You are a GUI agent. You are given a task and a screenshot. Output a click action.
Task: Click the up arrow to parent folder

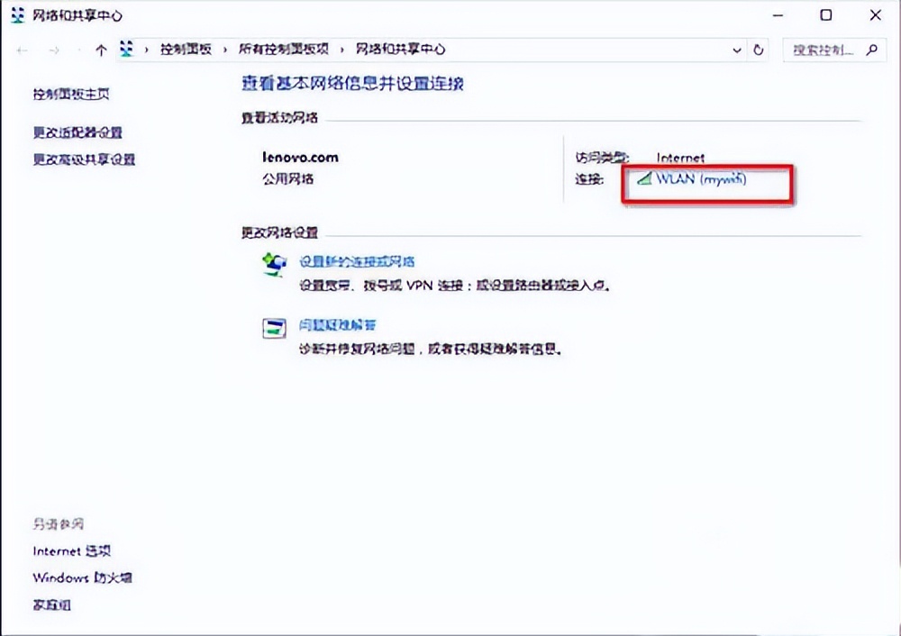(99, 50)
